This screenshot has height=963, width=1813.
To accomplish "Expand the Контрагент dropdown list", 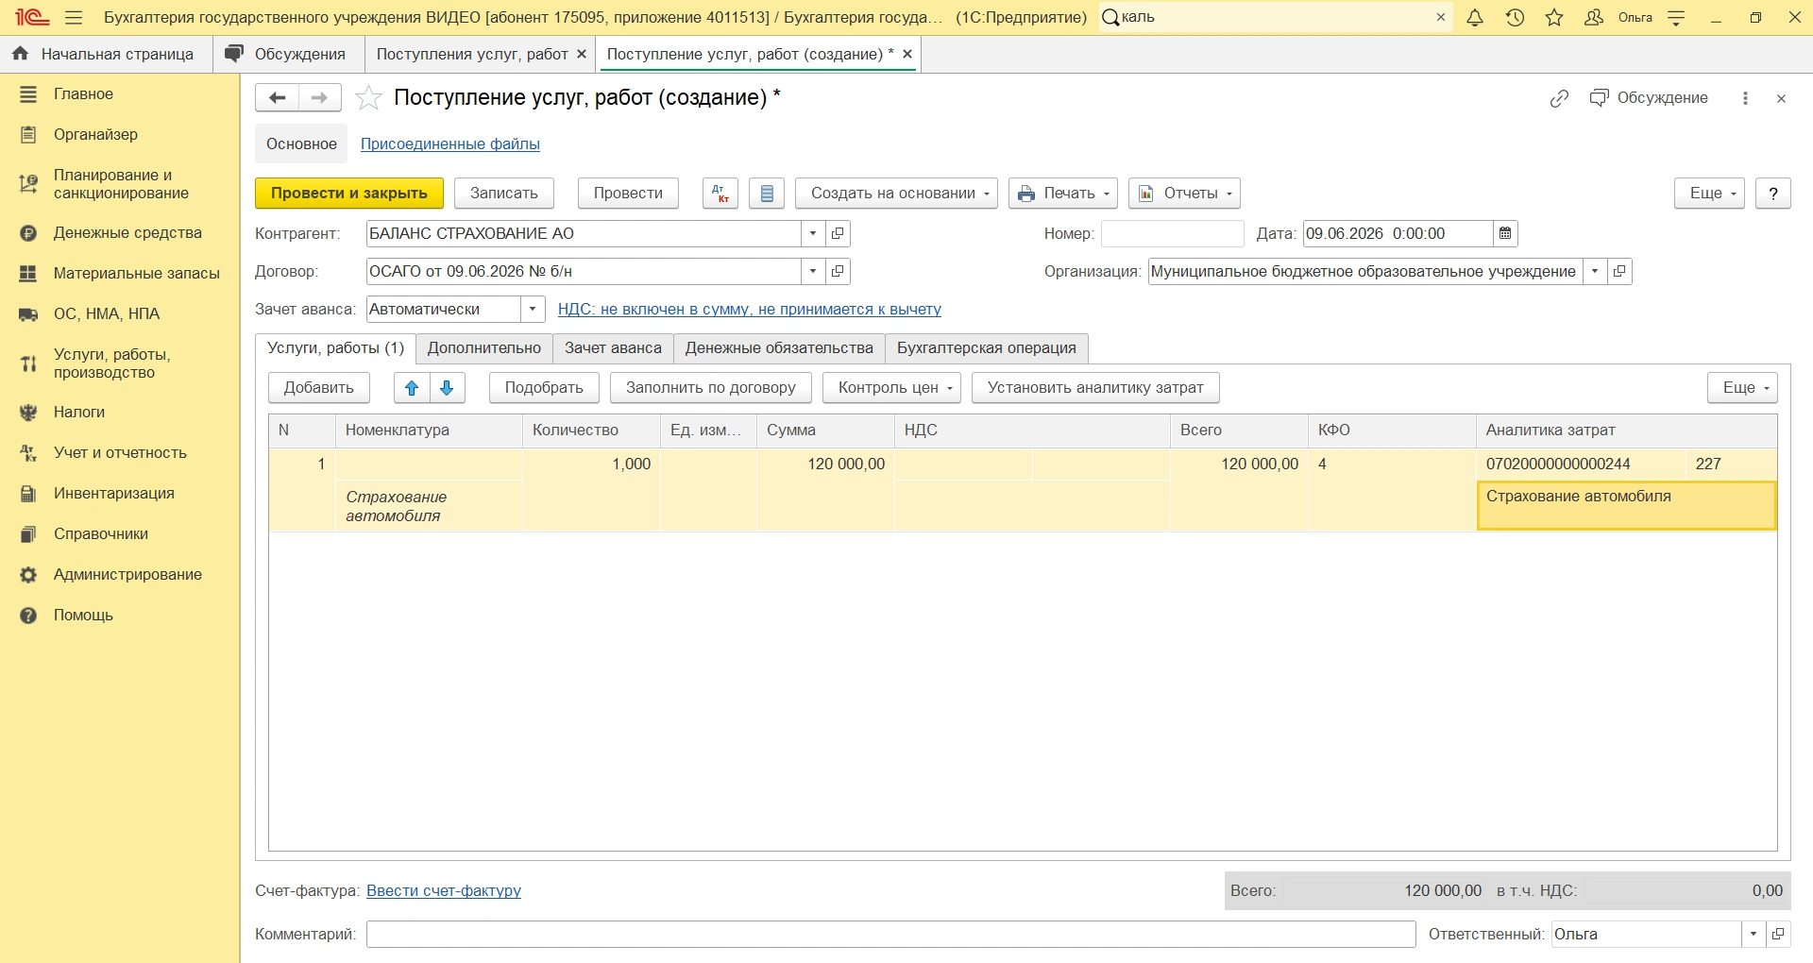I will click(813, 234).
